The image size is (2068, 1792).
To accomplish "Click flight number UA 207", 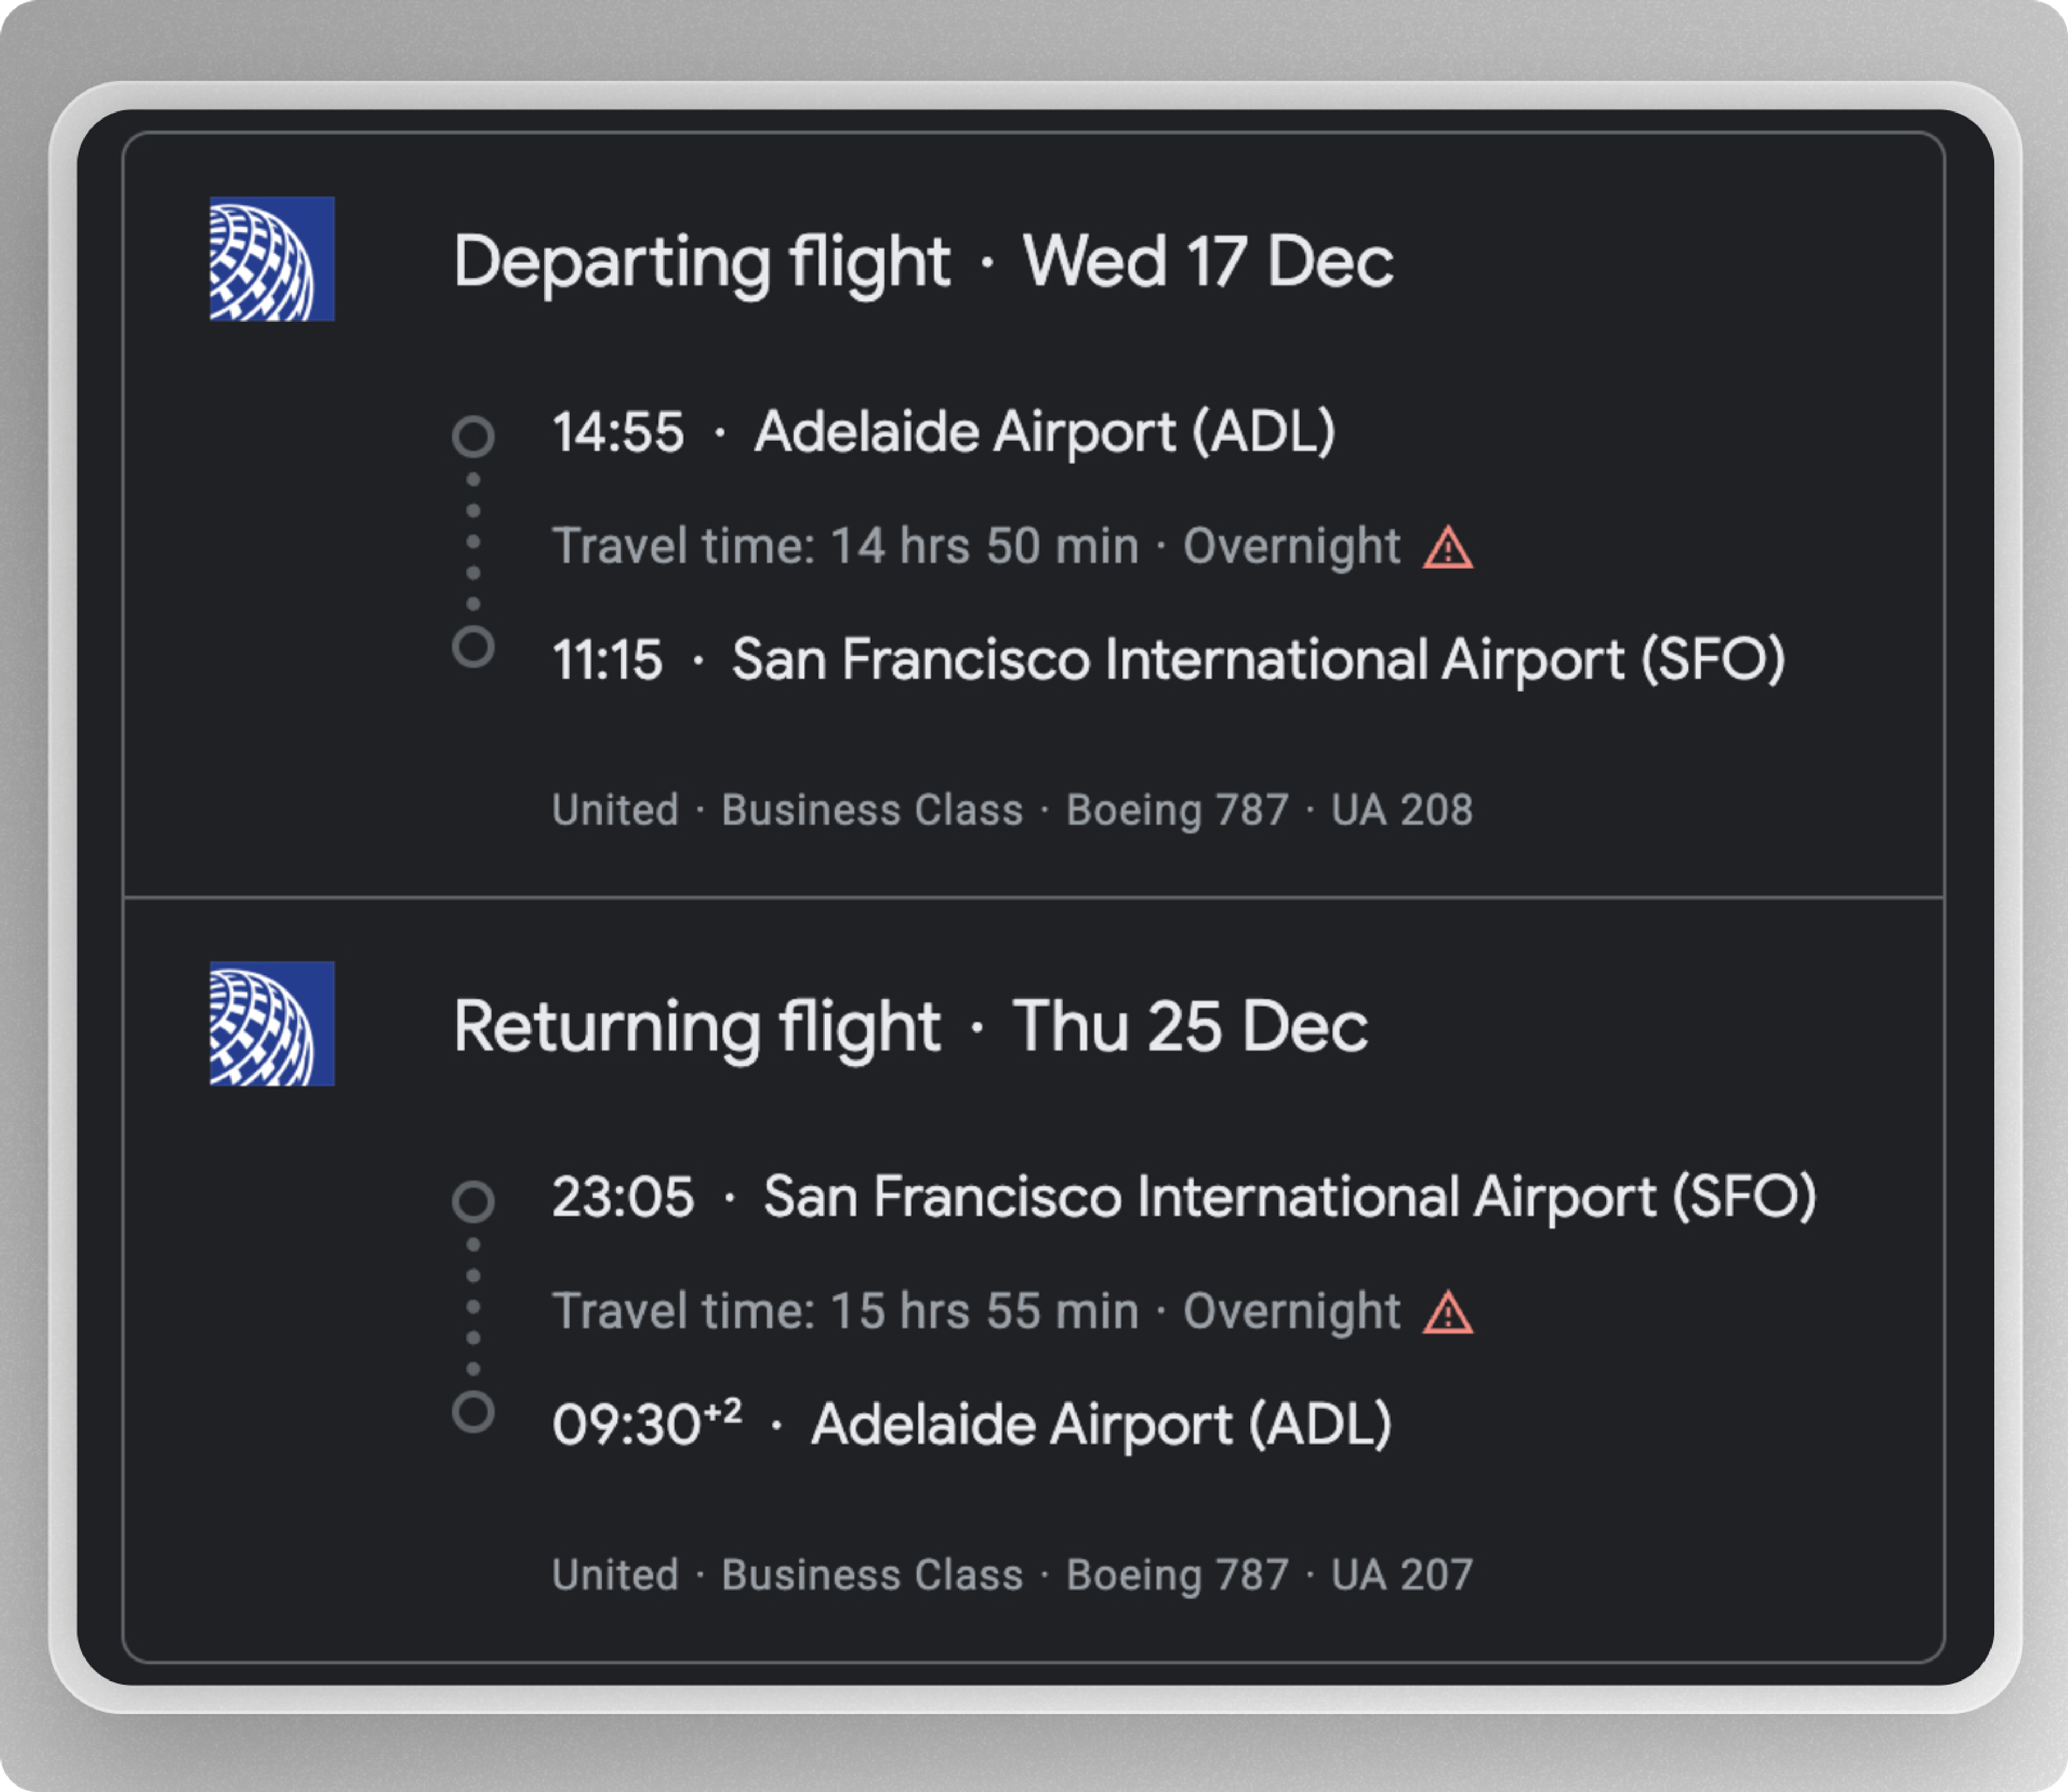I will pyautogui.click(x=1401, y=1575).
